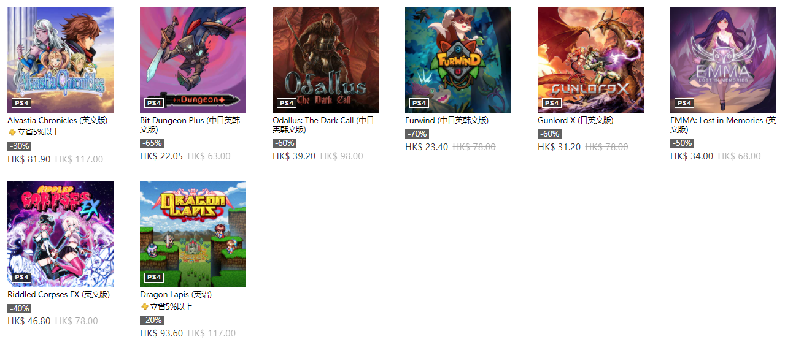Click the PS Plus icon under Alvastia Chronicles
Viewport: 785px width, 342px height.
[12, 132]
